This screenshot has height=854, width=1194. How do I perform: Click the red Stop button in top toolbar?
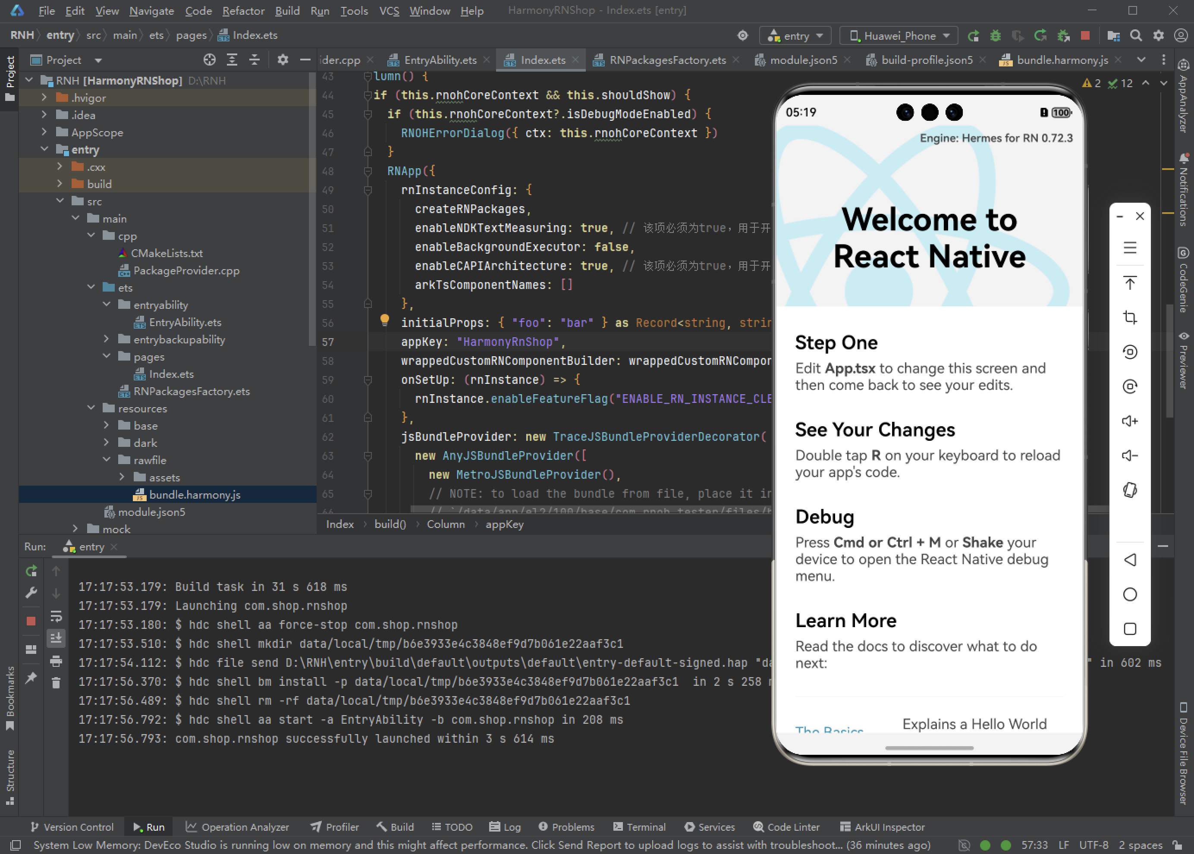click(x=1084, y=36)
